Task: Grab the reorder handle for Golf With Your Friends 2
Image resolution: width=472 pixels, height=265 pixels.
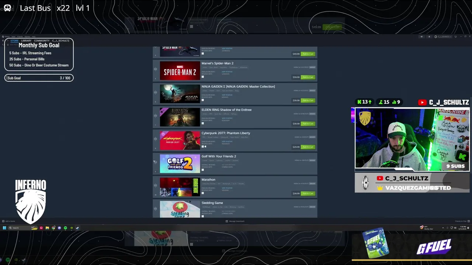Action: 155,162
